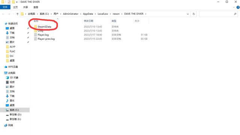Click nexon in the address path
Viewport: 240px width, 135px height.
tap(116, 14)
